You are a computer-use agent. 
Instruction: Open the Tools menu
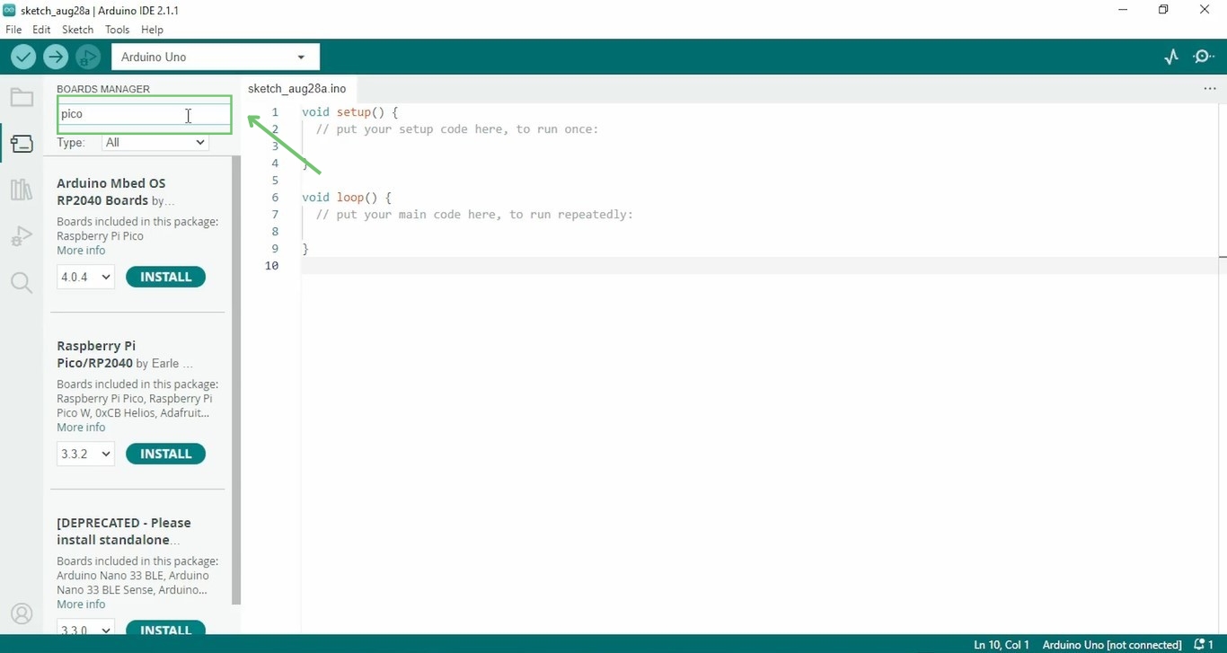coord(117,30)
